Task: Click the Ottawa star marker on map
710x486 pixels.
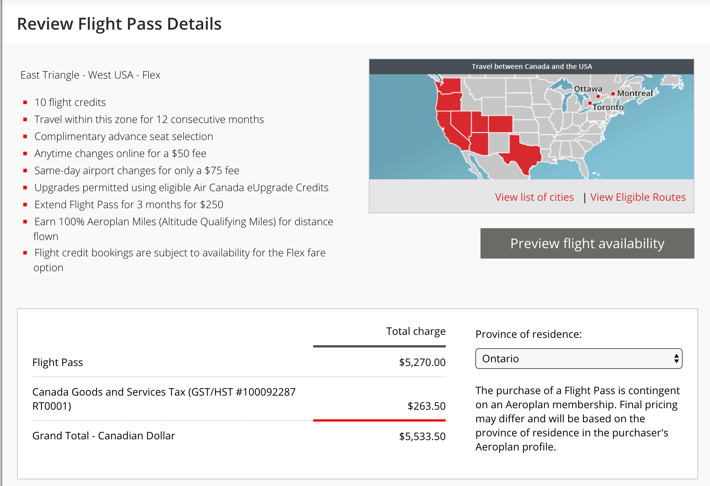Action: click(x=598, y=96)
